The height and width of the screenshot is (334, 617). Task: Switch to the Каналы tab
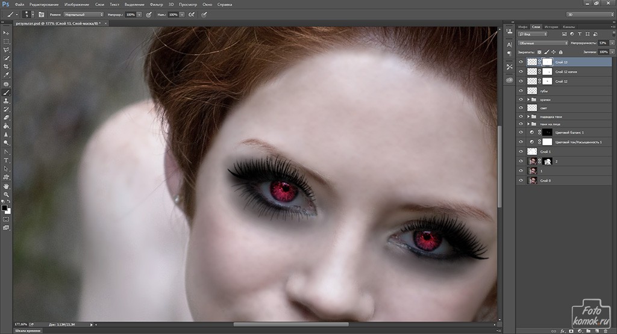pyautogui.click(x=569, y=26)
